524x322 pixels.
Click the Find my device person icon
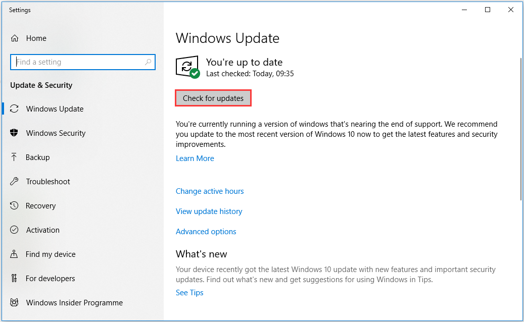(14, 254)
